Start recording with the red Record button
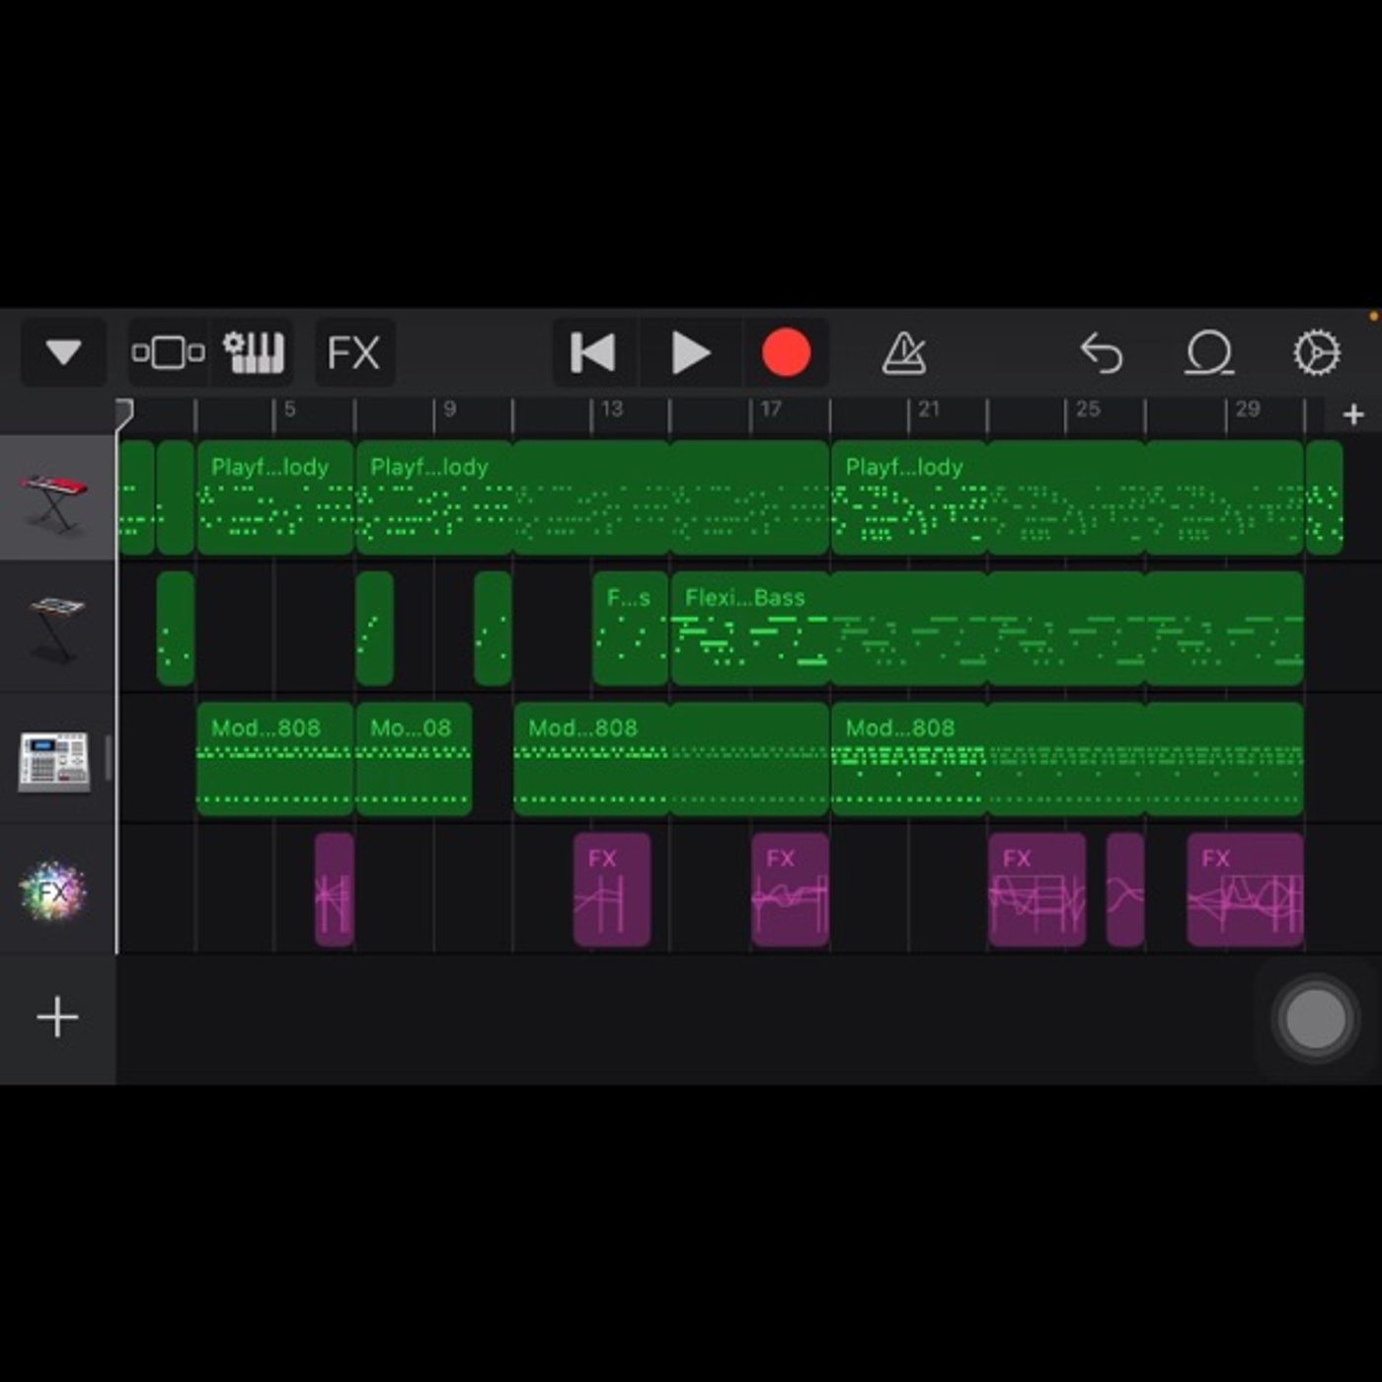The height and width of the screenshot is (1382, 1382). coord(786,352)
